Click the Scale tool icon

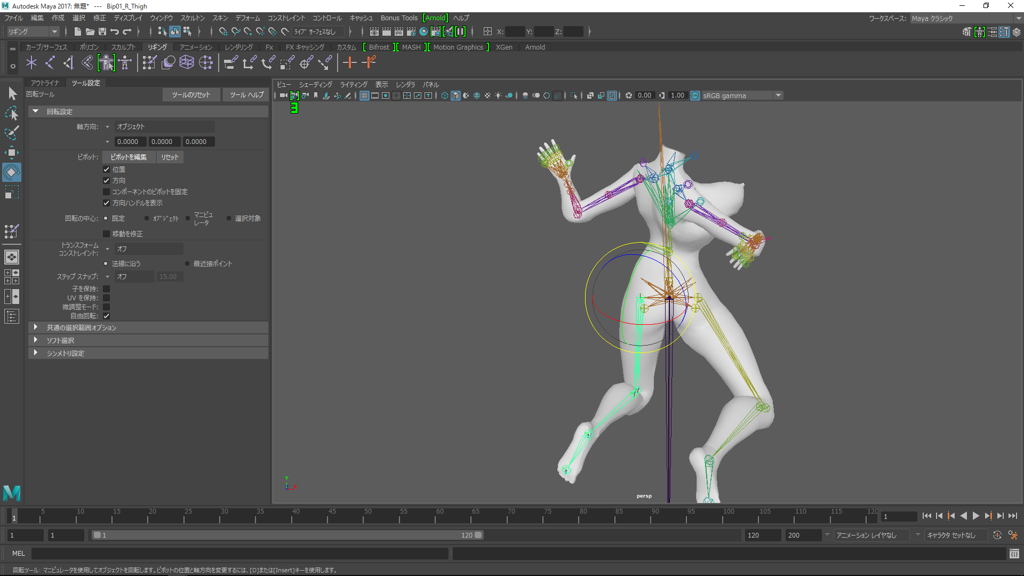point(11,192)
